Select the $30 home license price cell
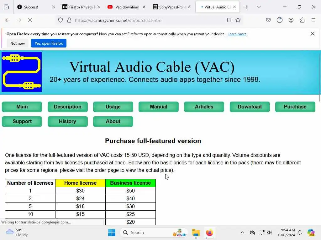This screenshot has height=240, width=321. coord(81,191)
